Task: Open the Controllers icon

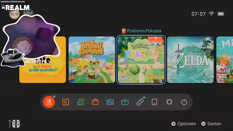Action: pos(140,102)
